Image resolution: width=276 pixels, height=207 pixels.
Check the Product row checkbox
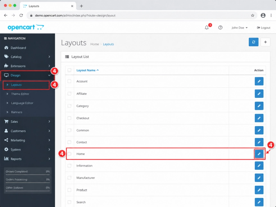(x=69, y=190)
